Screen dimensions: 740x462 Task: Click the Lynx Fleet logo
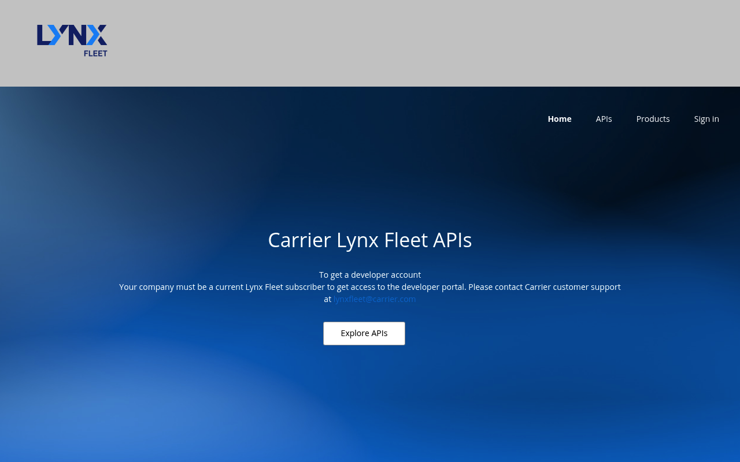pyautogui.click(x=72, y=40)
